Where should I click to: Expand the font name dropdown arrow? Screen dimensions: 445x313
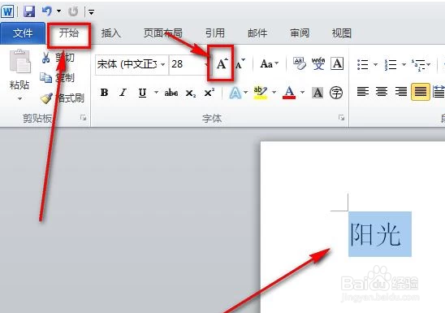pyautogui.click(x=163, y=64)
